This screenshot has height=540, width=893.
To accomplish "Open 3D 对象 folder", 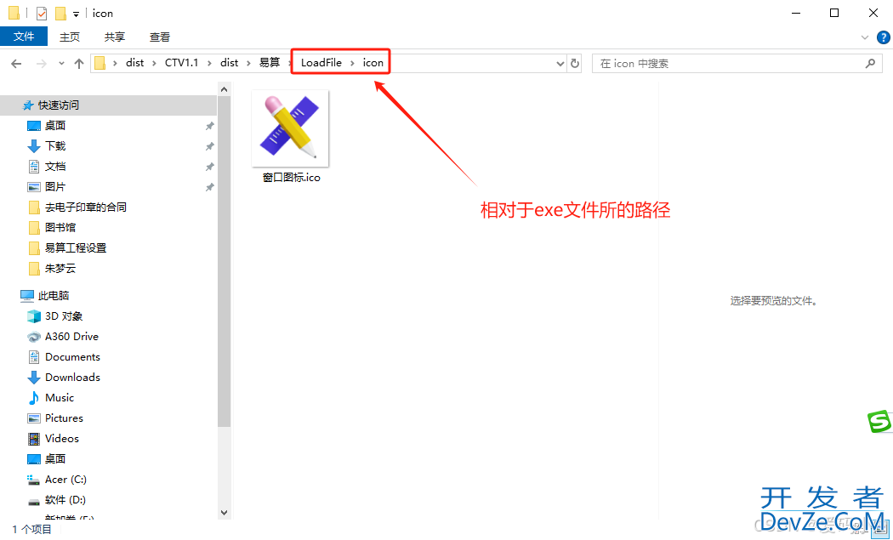I will coord(64,316).
